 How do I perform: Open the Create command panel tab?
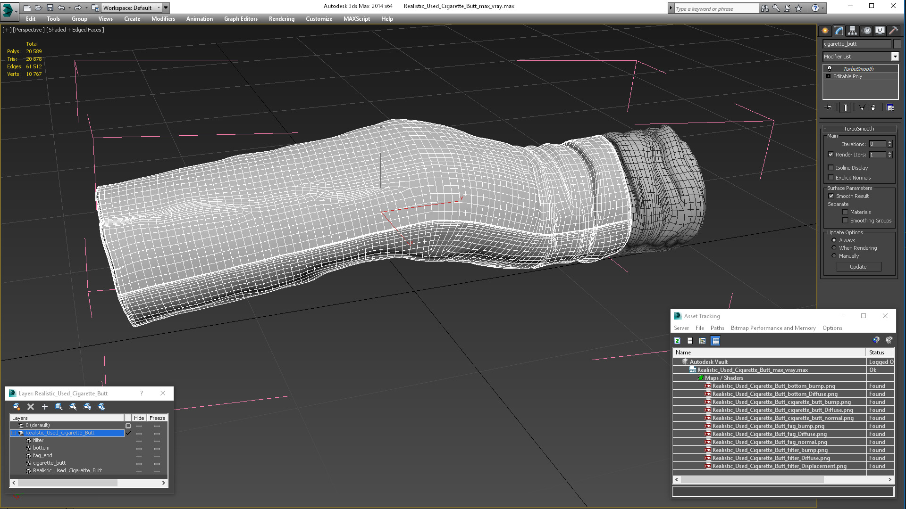tap(825, 31)
